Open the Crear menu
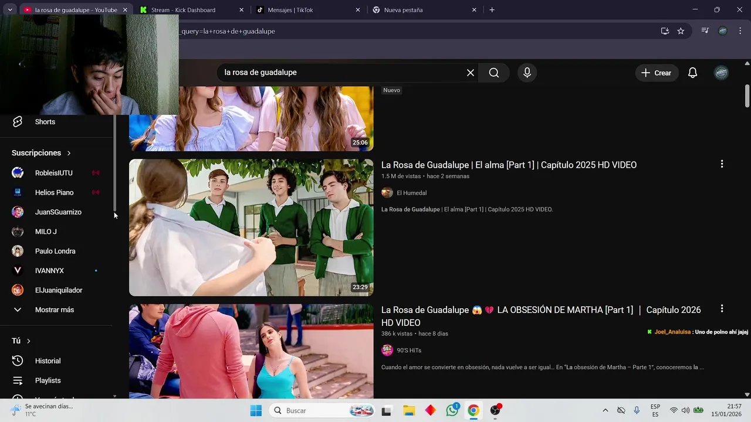 (657, 73)
